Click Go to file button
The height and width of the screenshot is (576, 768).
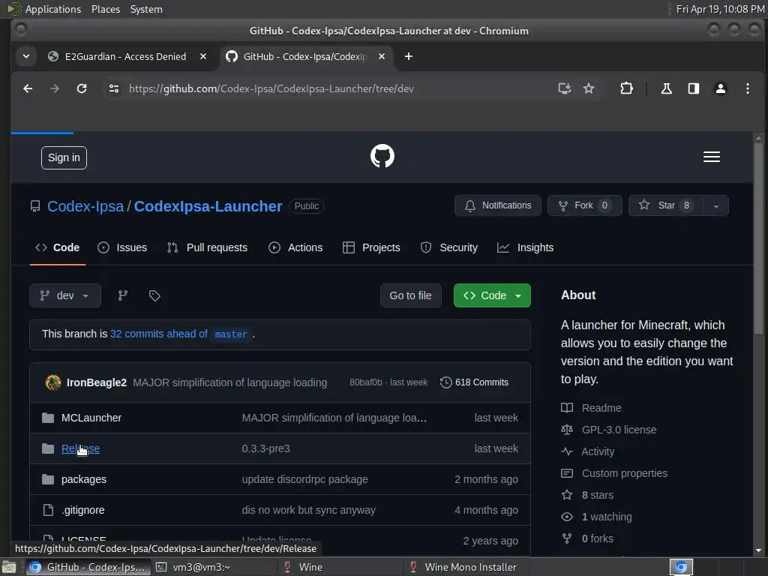[410, 295]
